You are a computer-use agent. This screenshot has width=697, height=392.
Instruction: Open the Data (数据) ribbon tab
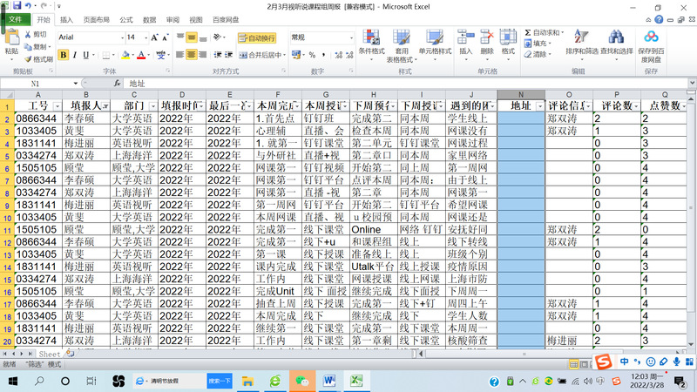click(149, 19)
